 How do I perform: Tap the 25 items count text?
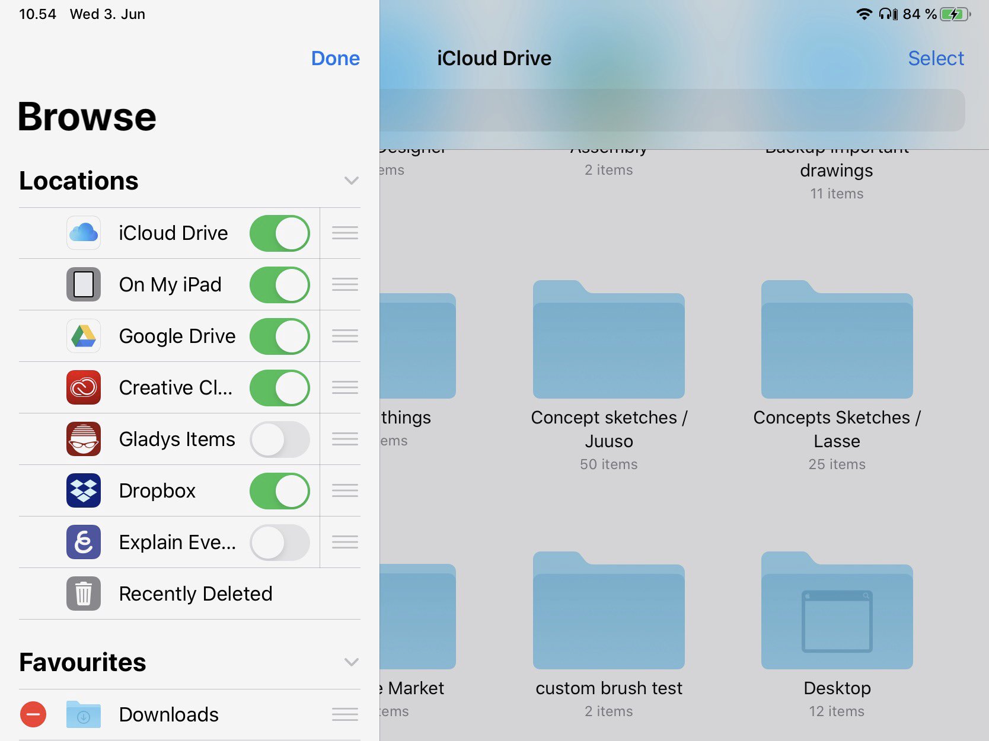tap(837, 464)
